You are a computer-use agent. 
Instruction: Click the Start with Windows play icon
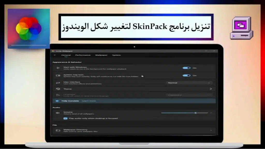pos(58,68)
